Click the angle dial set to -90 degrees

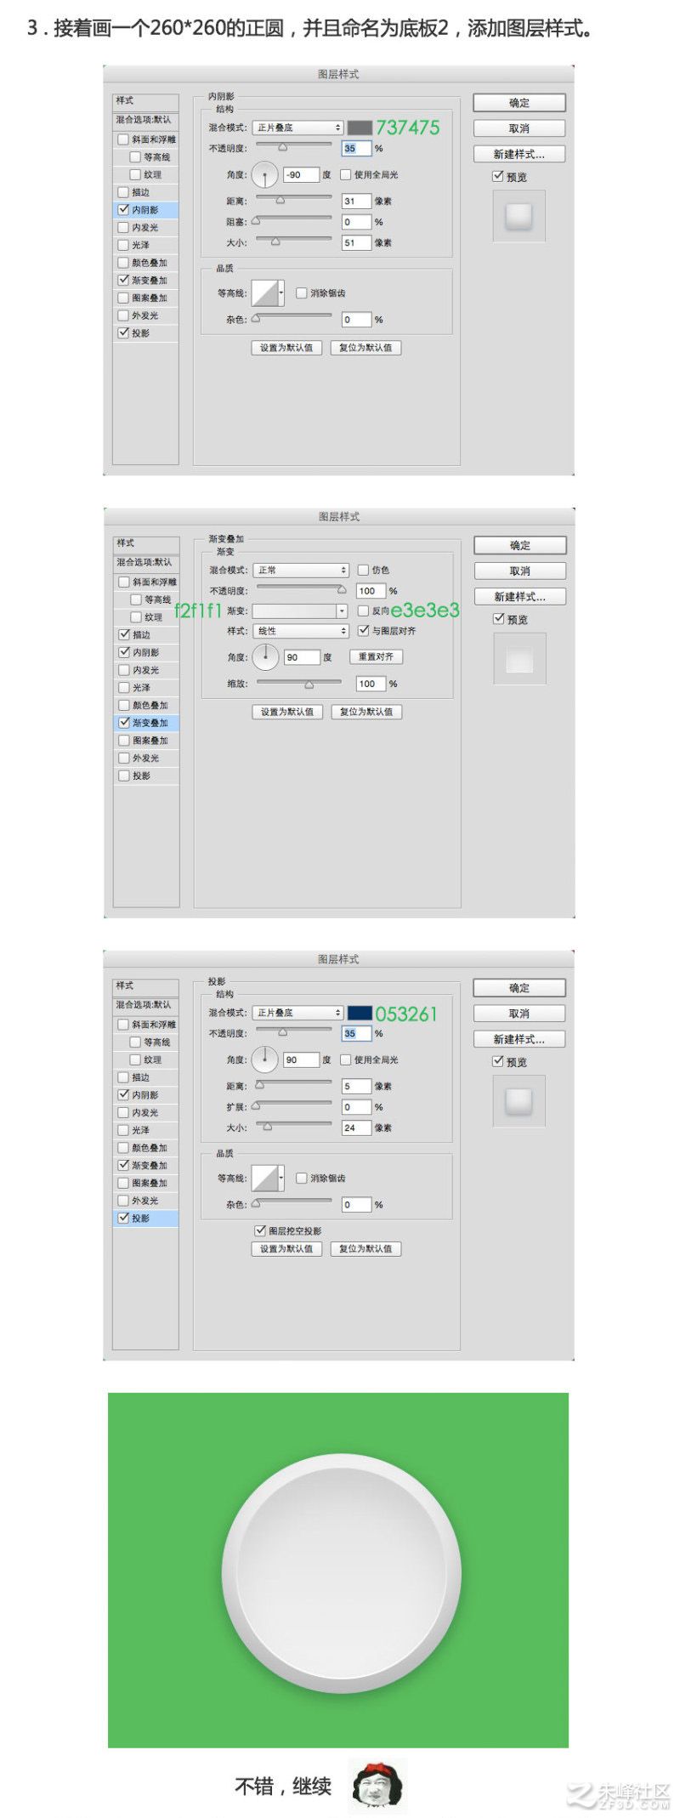click(x=265, y=175)
